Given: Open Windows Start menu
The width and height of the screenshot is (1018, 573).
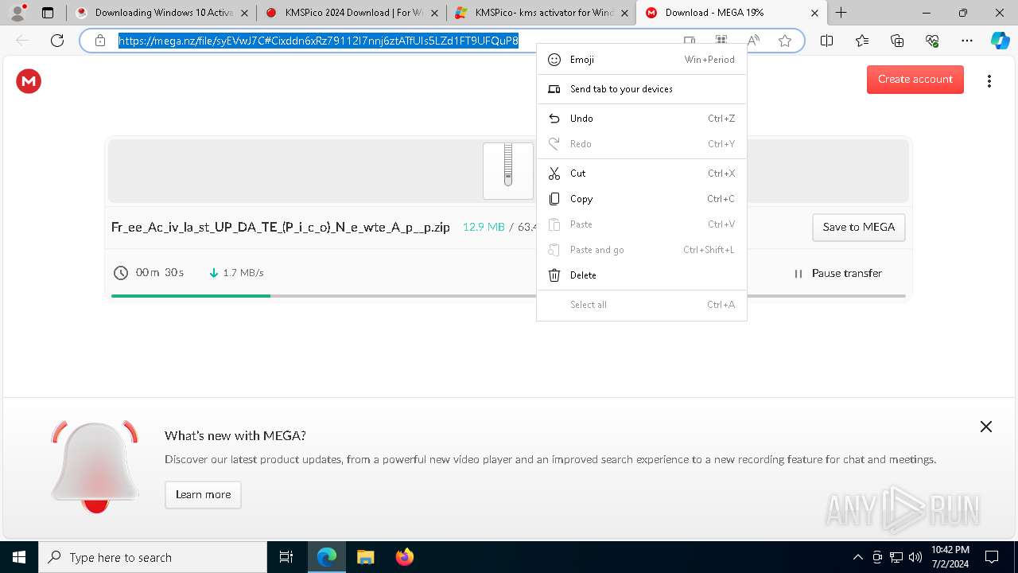Looking at the screenshot, I should point(19,557).
